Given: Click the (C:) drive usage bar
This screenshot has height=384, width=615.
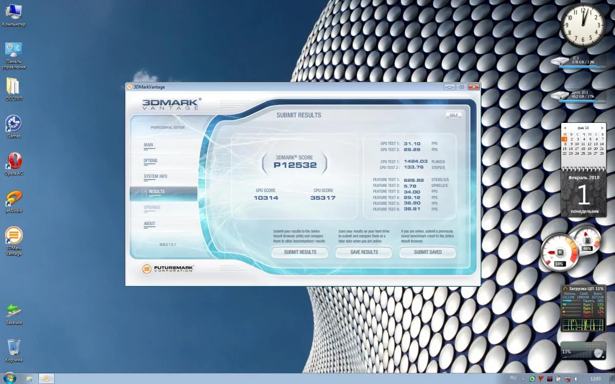Looking at the screenshot, I should coord(582,67).
